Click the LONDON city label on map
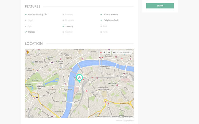The width and height of the screenshot is (199, 124). (x=62, y=69)
